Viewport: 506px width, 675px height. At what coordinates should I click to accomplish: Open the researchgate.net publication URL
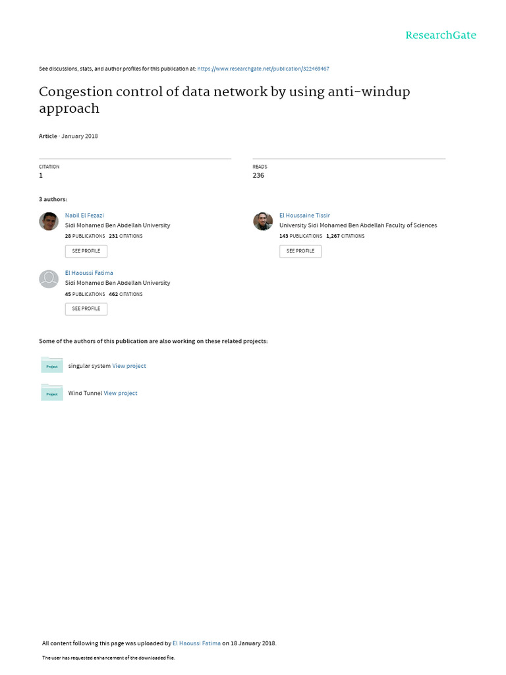tap(264, 69)
